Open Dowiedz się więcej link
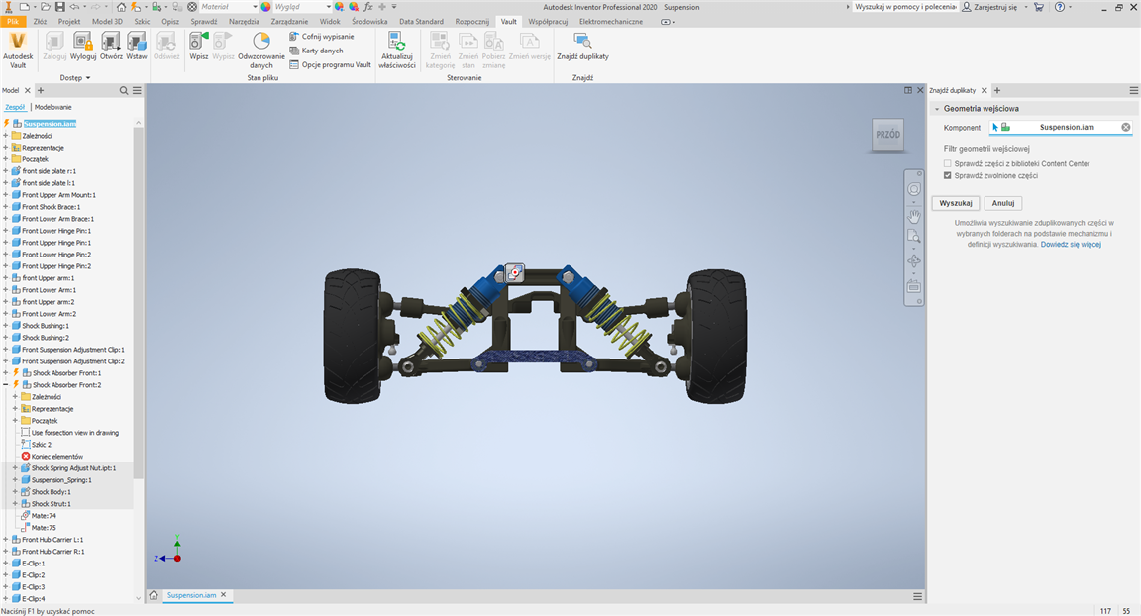 click(1071, 245)
